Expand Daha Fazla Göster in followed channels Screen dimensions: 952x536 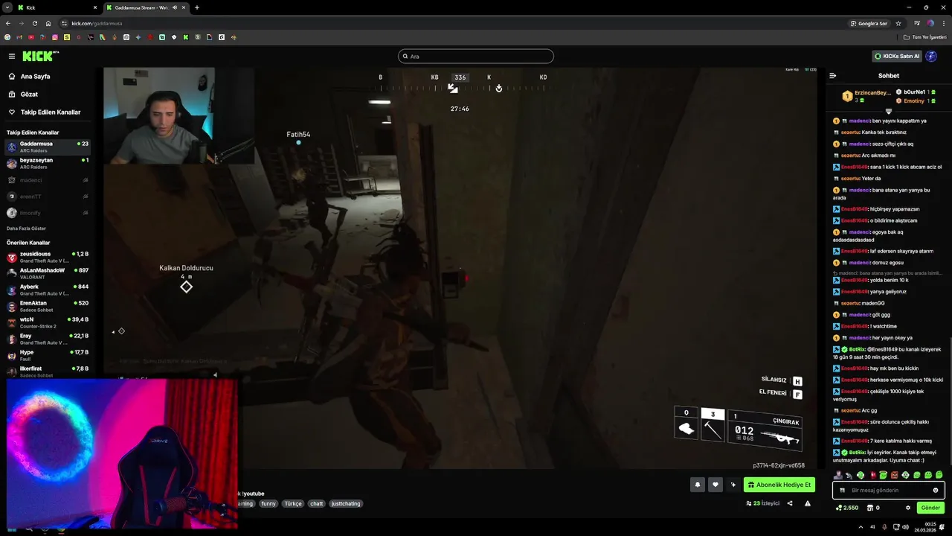[26, 228]
